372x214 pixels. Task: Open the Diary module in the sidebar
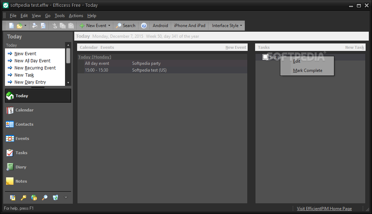38,167
